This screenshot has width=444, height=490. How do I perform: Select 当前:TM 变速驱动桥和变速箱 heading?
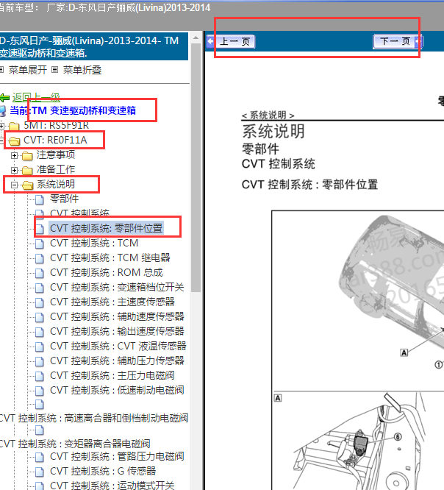tap(73, 110)
